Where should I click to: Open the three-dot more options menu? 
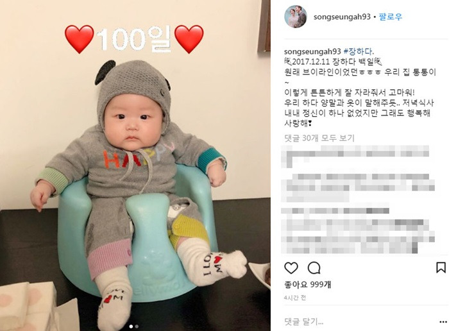443,322
